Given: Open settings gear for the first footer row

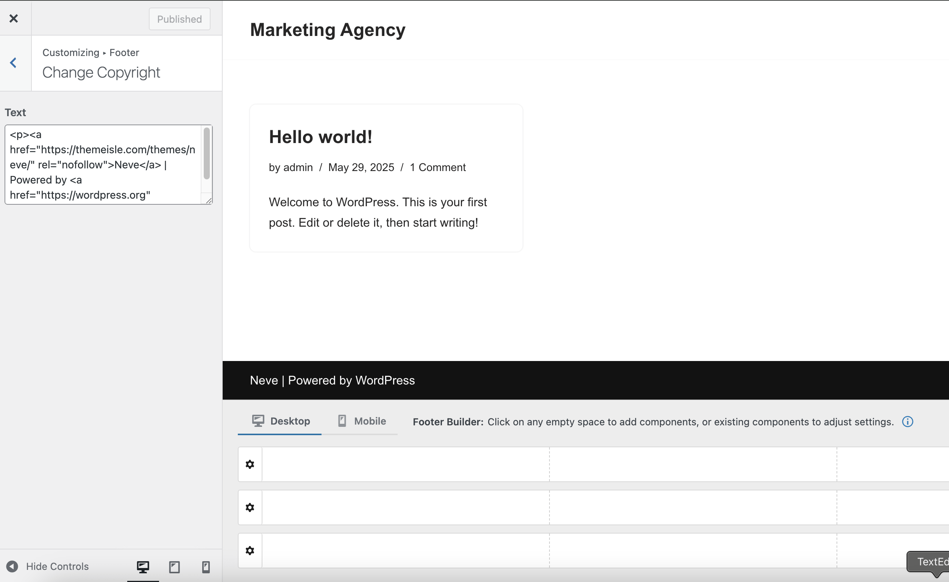Looking at the screenshot, I should click(x=250, y=464).
